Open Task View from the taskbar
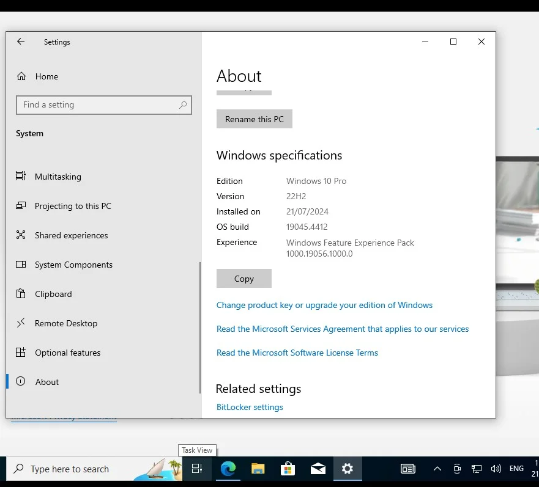This screenshot has width=539, height=487. (197, 469)
